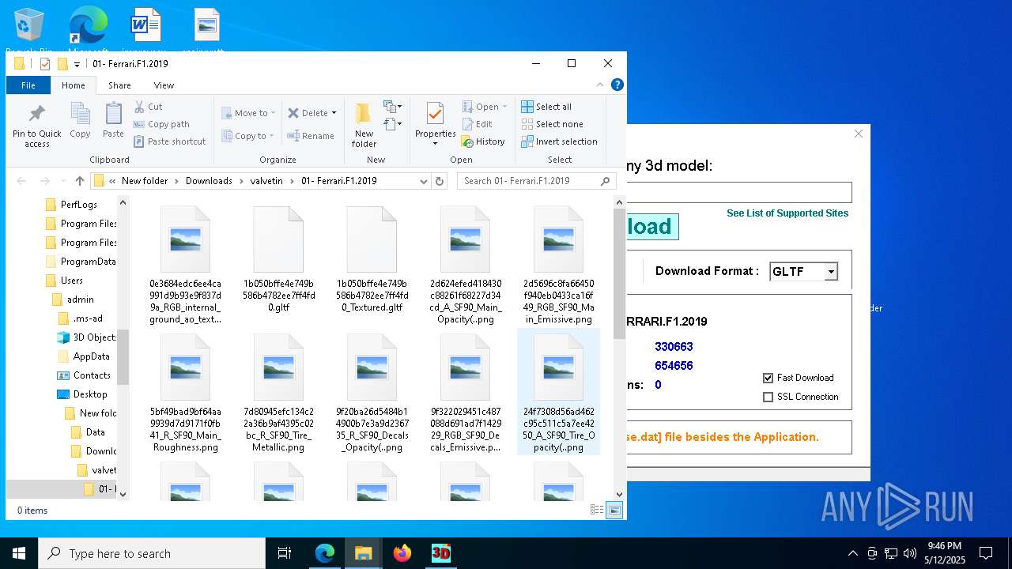The height and width of the screenshot is (569, 1012).
Task: Click the Cut scissors option
Action: pos(149,107)
